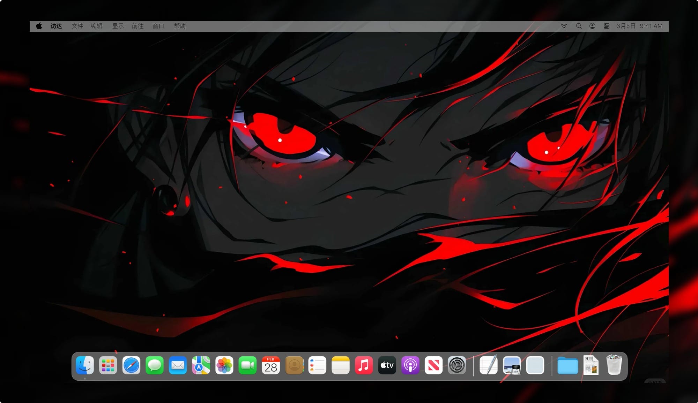Open the Music app
Screen dimensions: 698x403
tap(364, 365)
